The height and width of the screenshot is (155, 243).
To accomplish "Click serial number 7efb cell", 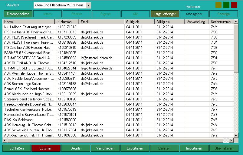I will [x=221, y=27].
